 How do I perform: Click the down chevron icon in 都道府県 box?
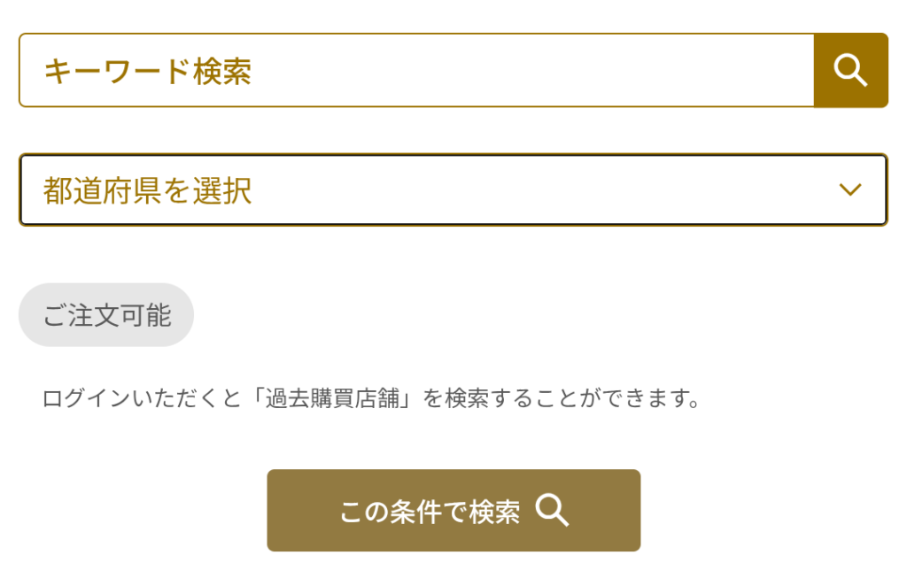coord(849,189)
